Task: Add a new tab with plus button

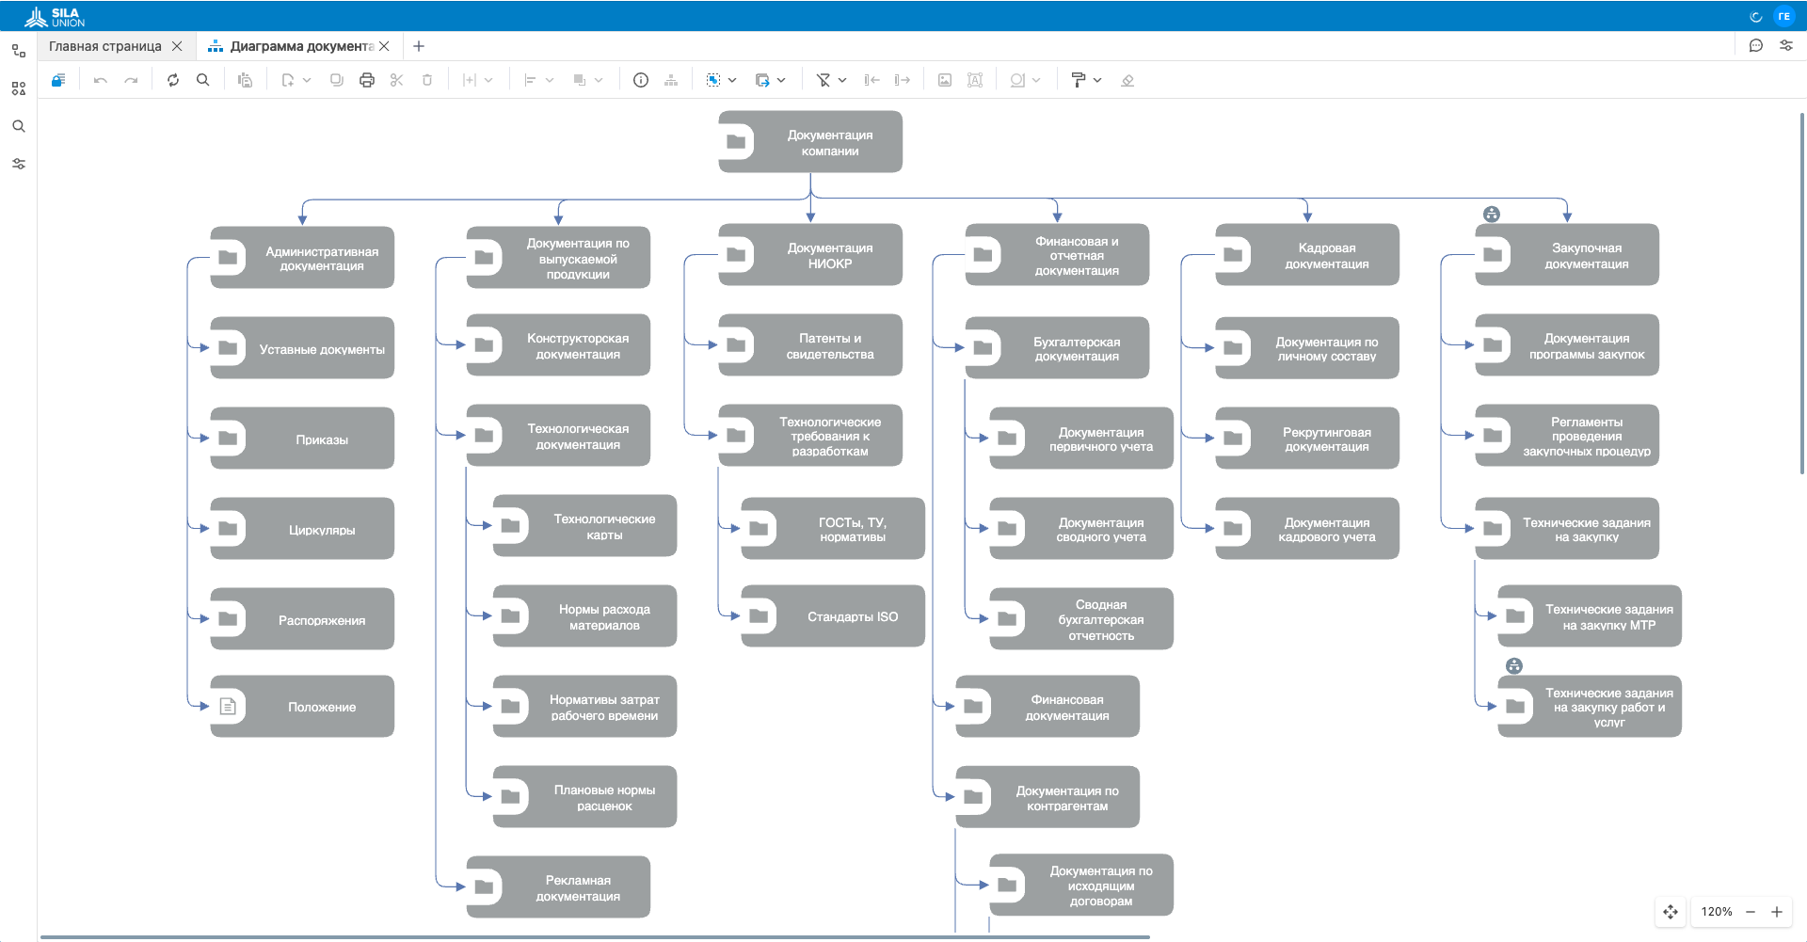Action: [x=419, y=46]
